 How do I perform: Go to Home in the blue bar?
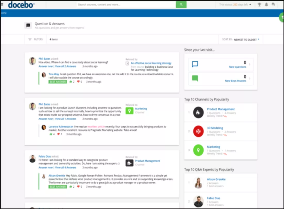point(4,13)
